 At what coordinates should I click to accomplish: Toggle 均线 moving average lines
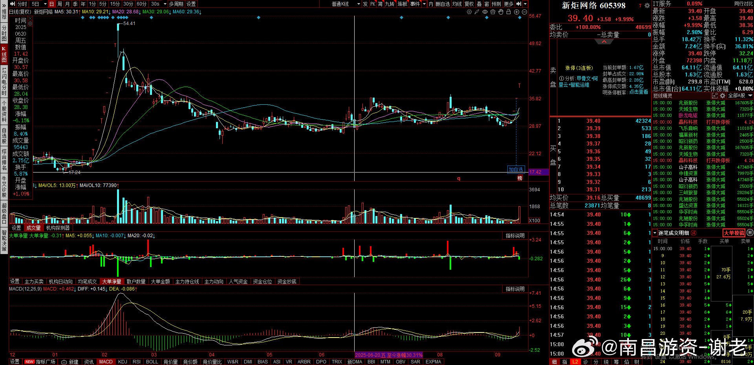coord(457,4)
